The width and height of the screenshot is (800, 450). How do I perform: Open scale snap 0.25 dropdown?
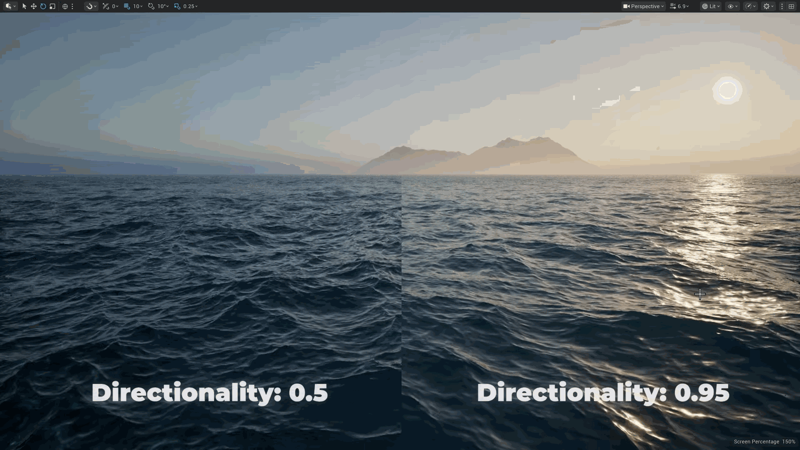[190, 6]
